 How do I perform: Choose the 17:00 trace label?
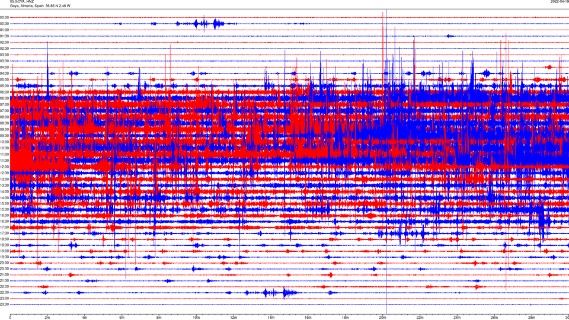4,227
